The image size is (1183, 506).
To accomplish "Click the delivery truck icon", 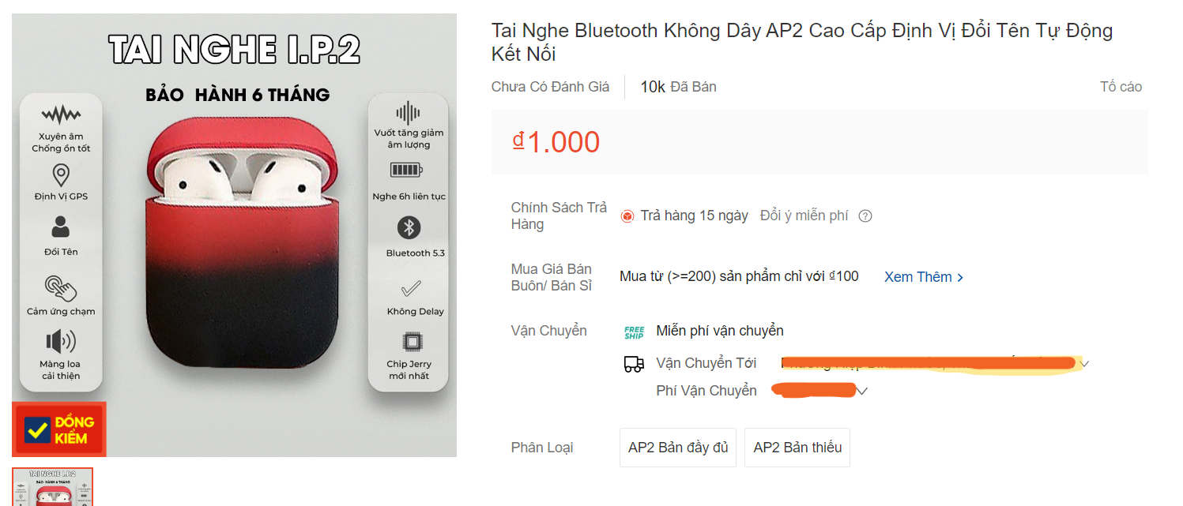I will point(634,363).
